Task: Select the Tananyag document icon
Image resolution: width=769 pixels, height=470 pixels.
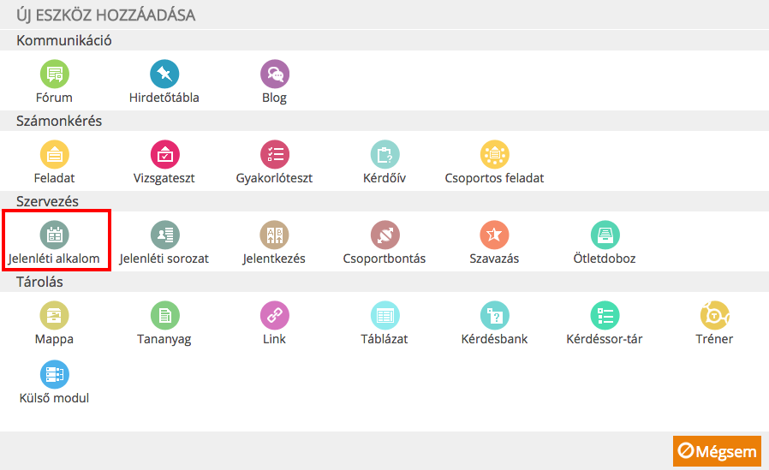Action: coord(164,315)
